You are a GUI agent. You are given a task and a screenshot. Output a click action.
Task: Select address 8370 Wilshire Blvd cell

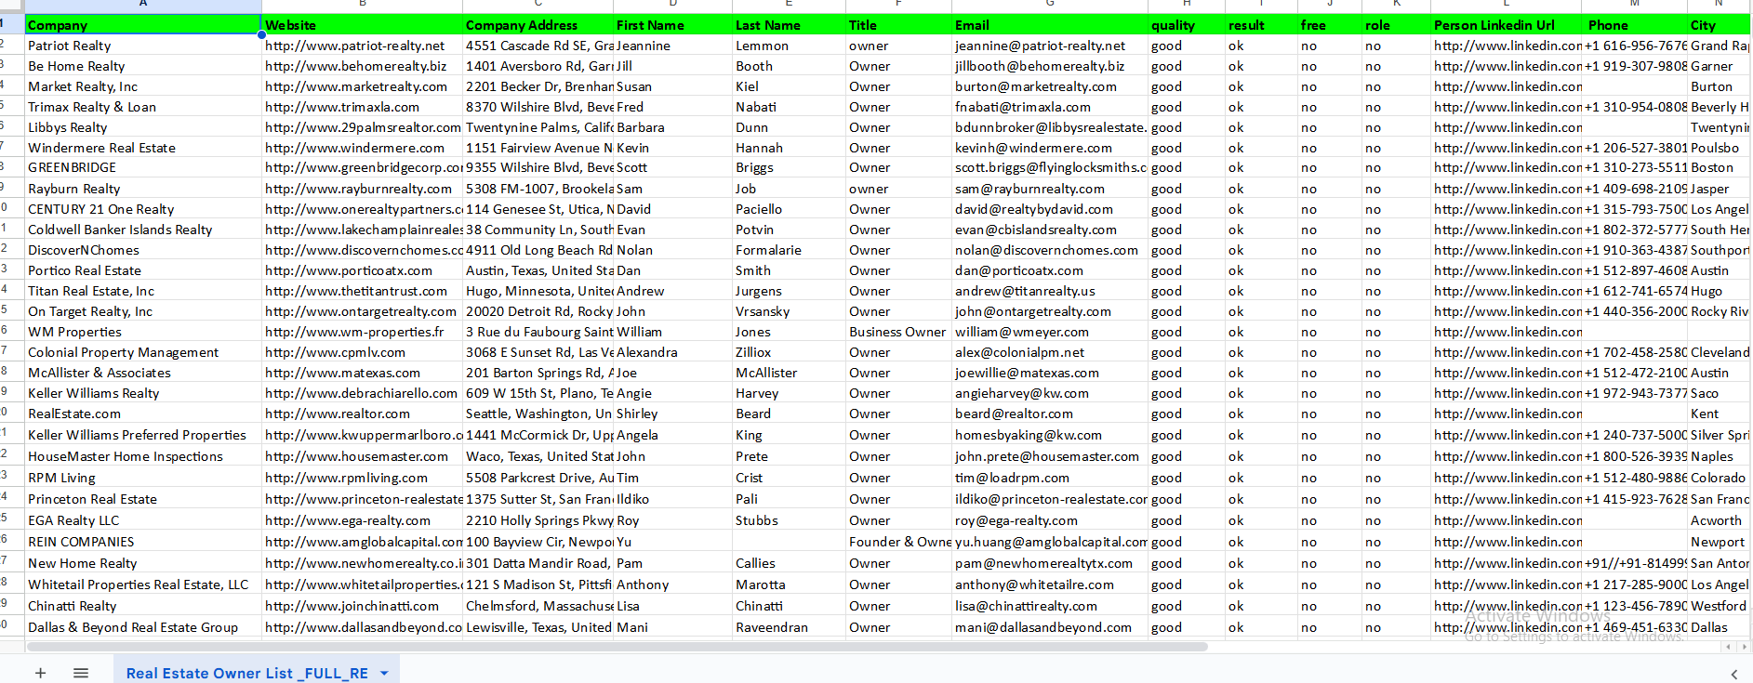click(x=538, y=107)
